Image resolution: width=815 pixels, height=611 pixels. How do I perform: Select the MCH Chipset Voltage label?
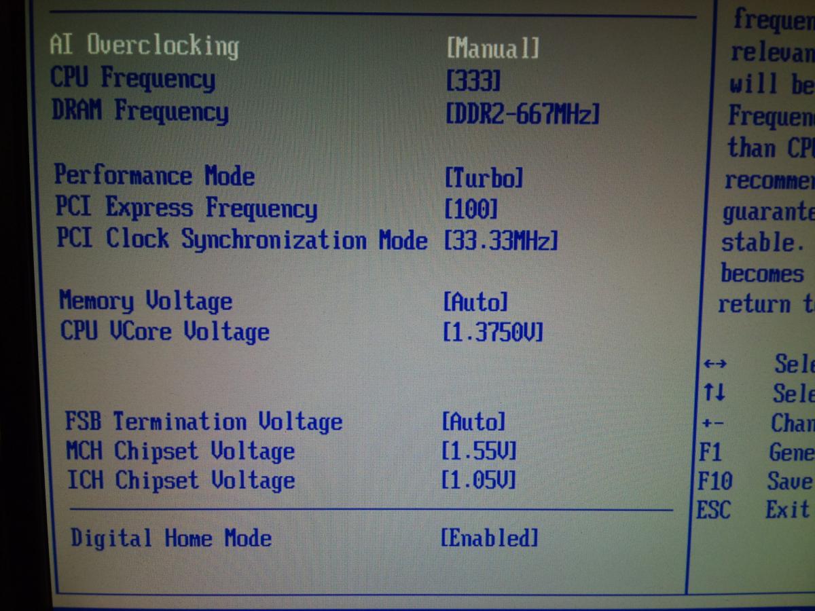coord(181,451)
